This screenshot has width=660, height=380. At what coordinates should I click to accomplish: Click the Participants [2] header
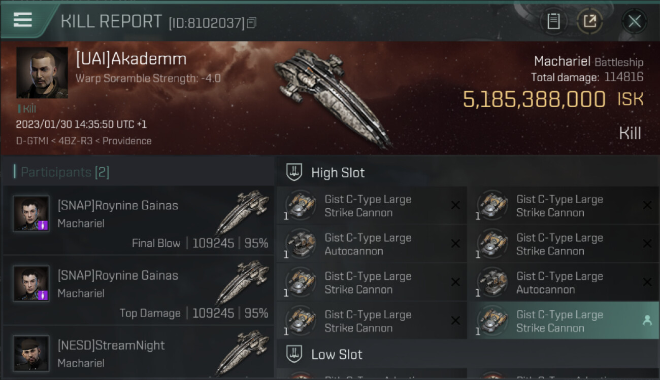click(61, 172)
